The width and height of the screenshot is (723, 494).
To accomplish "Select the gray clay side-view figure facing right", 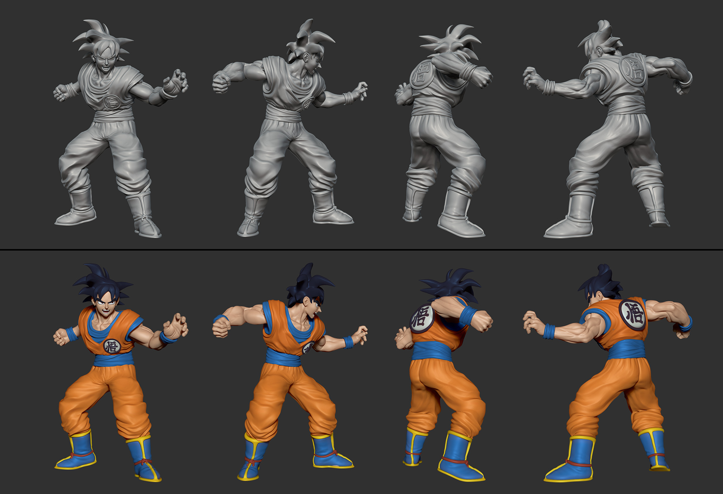I will 290,128.
